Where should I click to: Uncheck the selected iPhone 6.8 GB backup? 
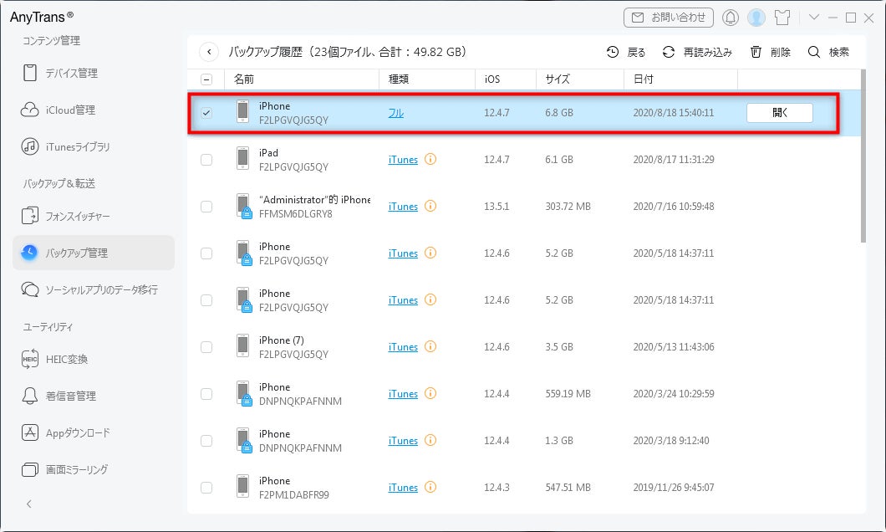206,112
